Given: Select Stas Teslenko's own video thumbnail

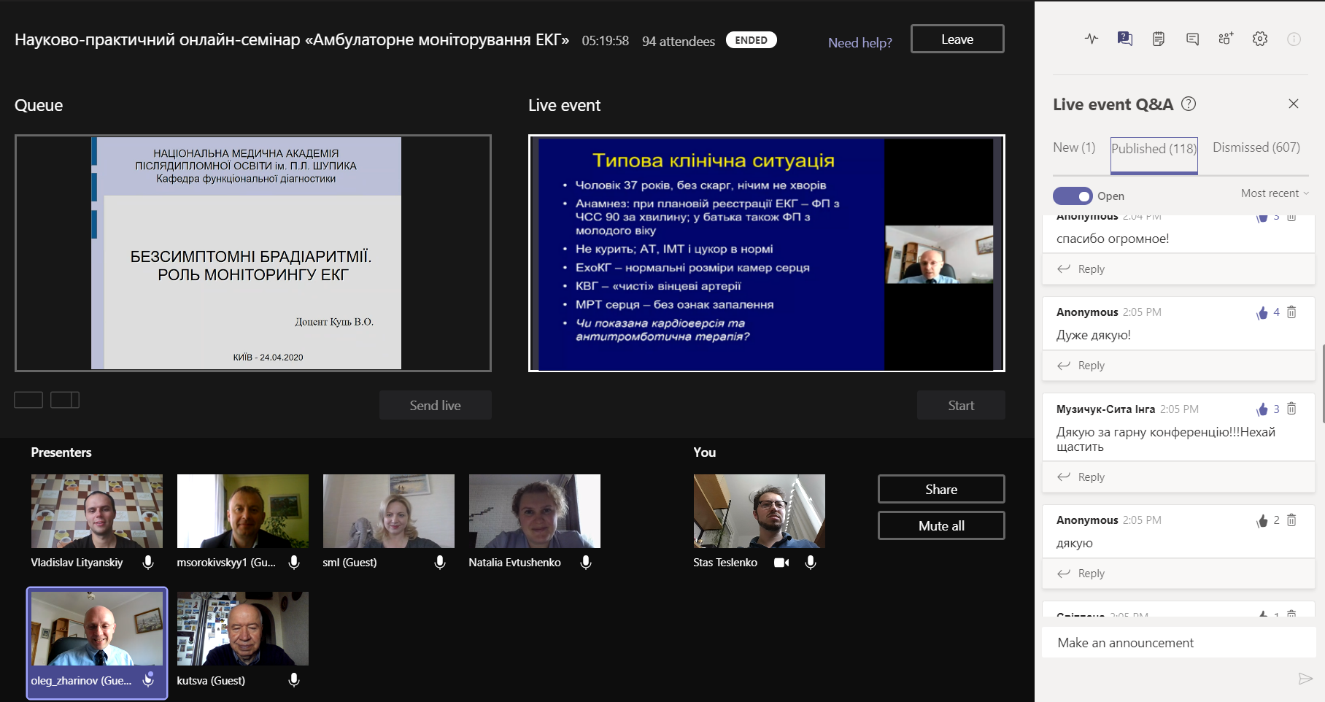Looking at the screenshot, I should 760,511.
